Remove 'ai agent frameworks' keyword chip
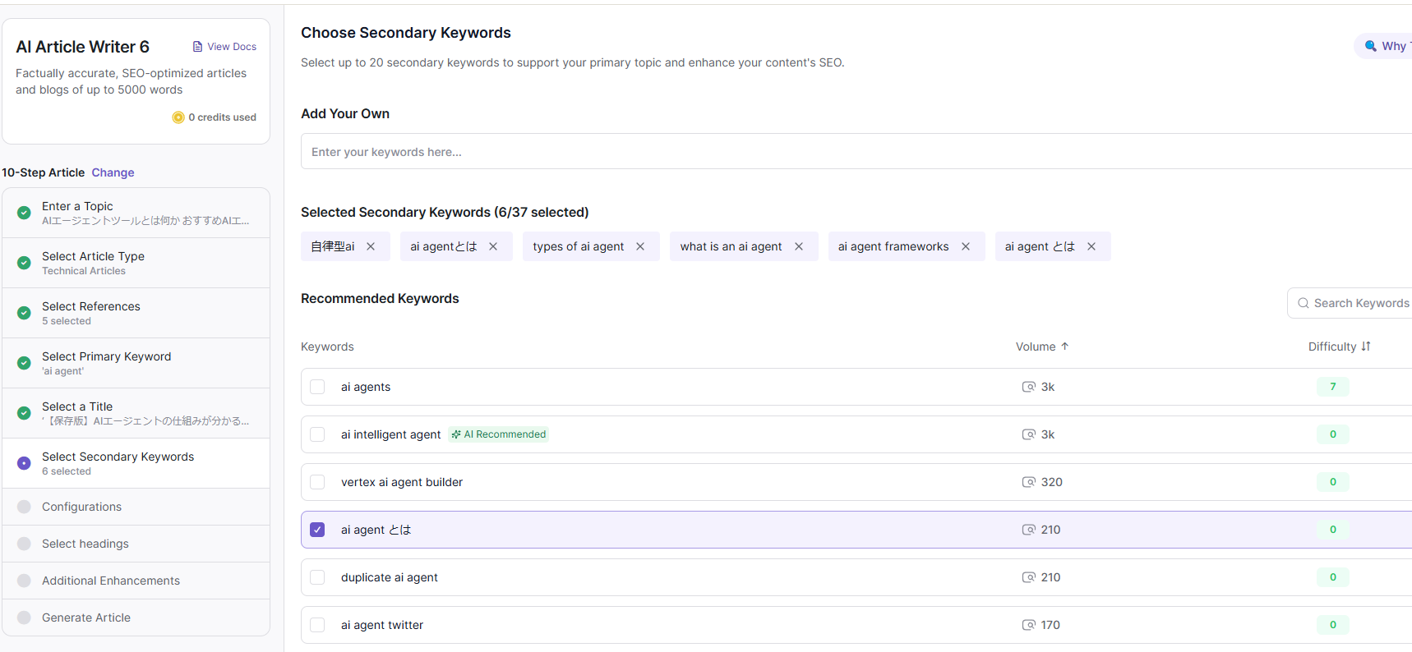 tap(966, 246)
